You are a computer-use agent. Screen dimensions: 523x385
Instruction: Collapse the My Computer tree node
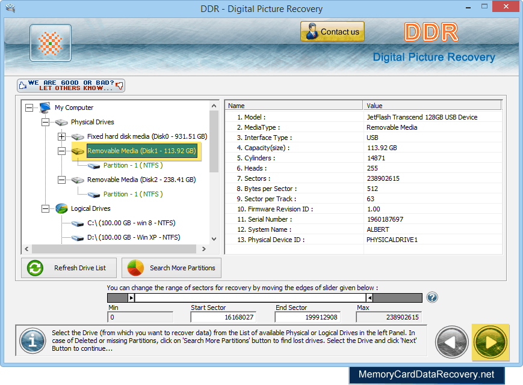point(29,108)
